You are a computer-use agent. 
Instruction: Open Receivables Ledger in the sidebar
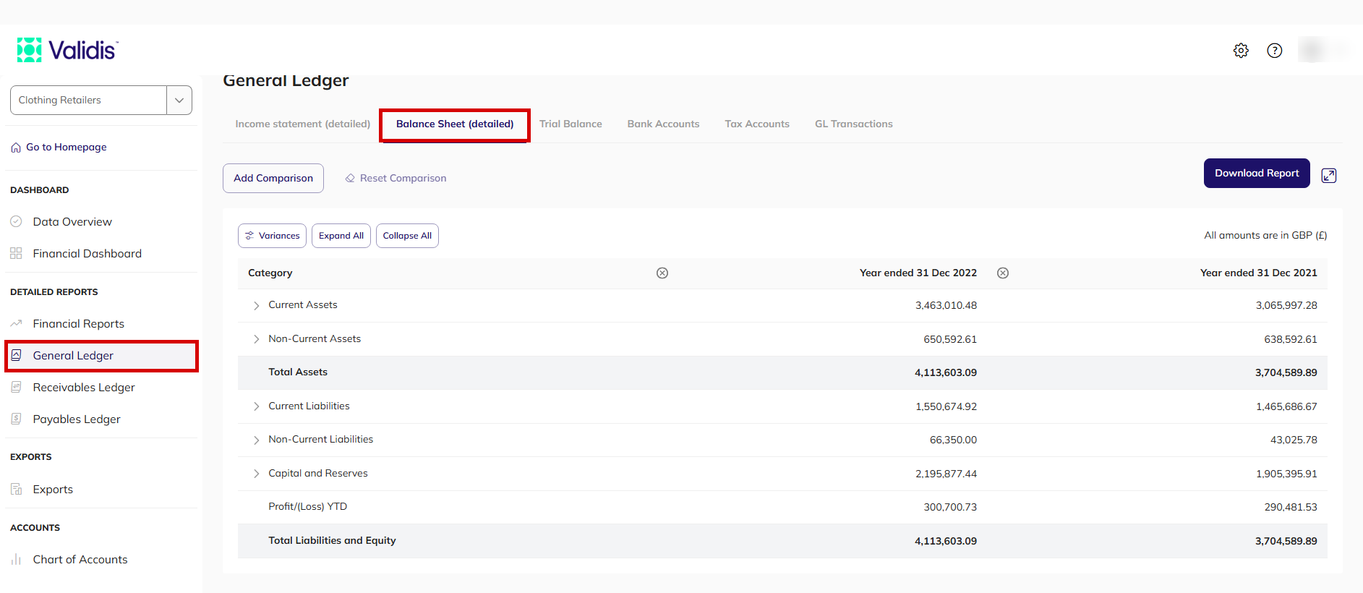(84, 387)
